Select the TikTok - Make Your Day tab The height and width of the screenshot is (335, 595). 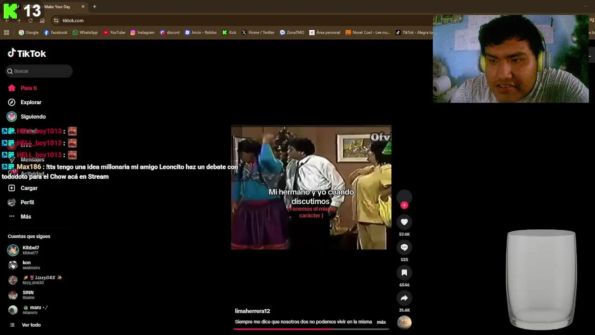click(x=51, y=7)
